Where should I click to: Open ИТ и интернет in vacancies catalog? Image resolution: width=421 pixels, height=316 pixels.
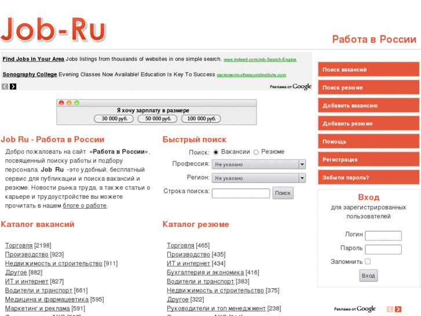(x=27, y=282)
